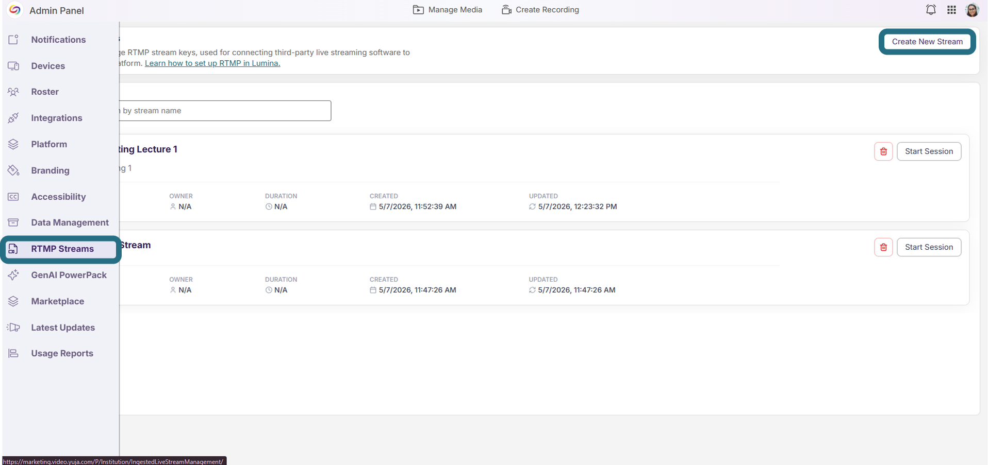Open Latest Updates
The height and width of the screenshot is (465, 988).
pos(63,328)
